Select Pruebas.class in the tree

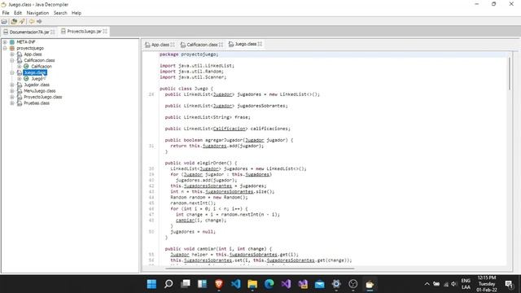[x=37, y=103]
